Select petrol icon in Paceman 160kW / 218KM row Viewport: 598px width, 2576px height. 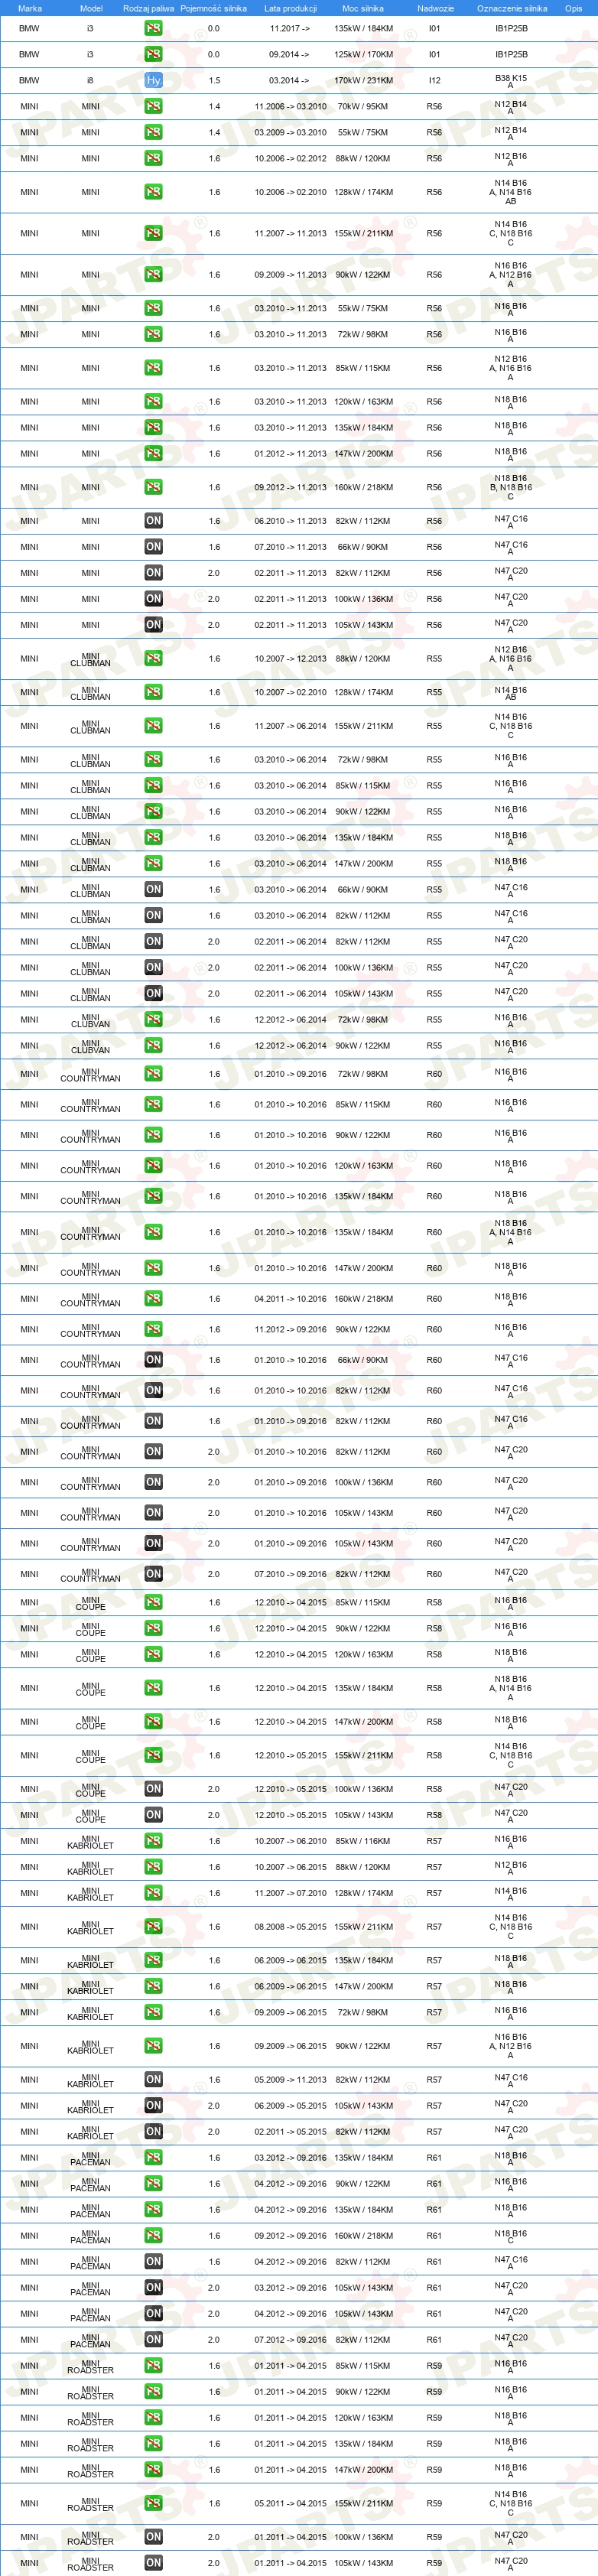[153, 2235]
